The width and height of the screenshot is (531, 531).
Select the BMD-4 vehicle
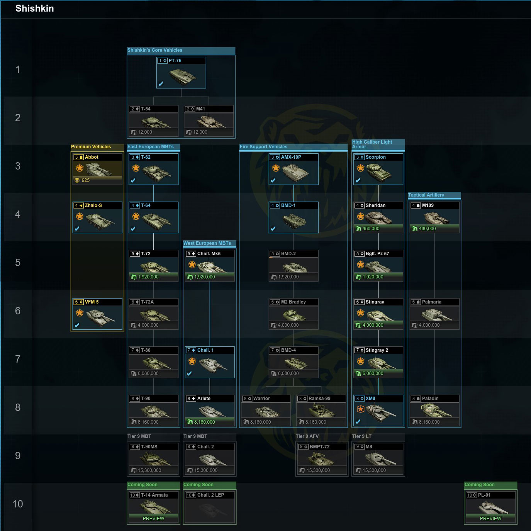[294, 362]
